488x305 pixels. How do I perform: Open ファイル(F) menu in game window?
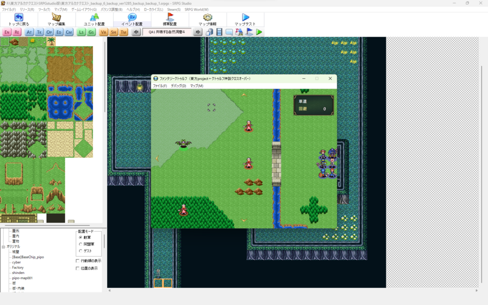click(x=160, y=86)
